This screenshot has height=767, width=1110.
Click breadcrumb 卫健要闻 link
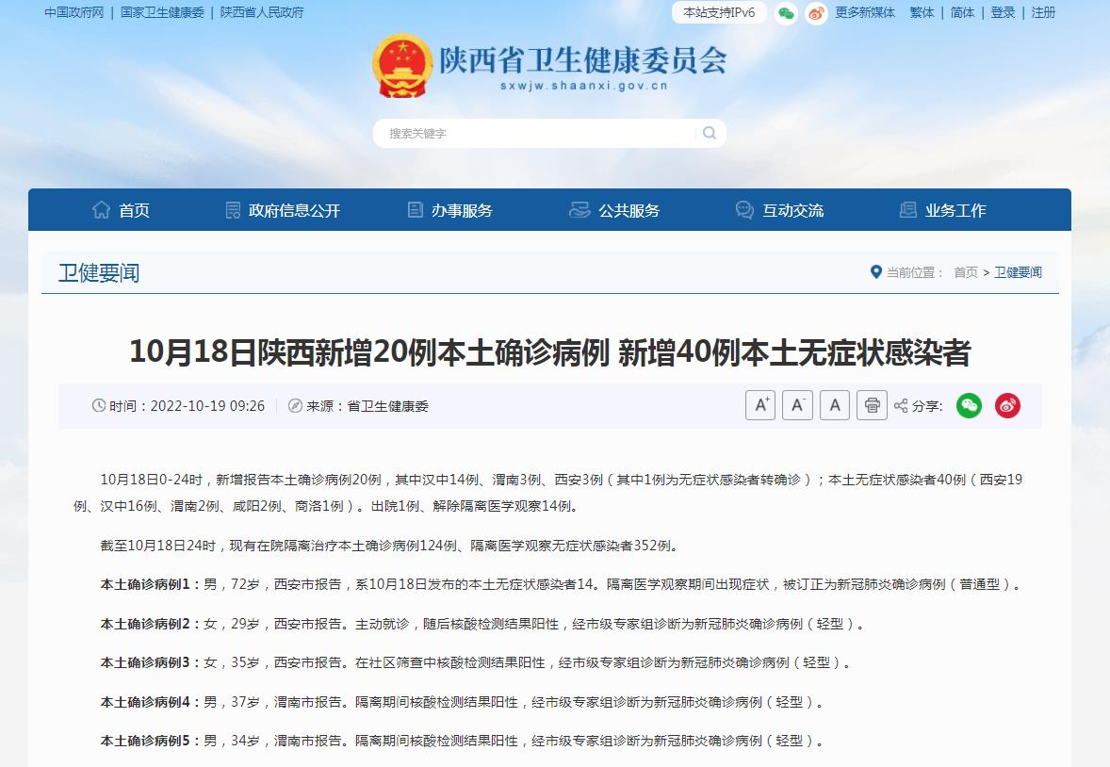(x=1018, y=272)
